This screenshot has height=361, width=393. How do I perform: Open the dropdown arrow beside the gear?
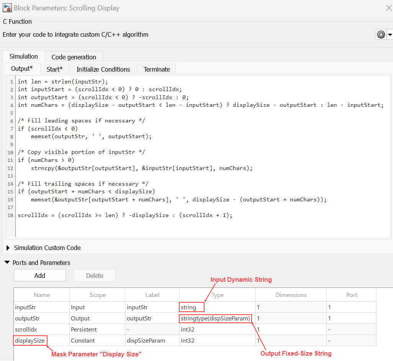(x=390, y=35)
